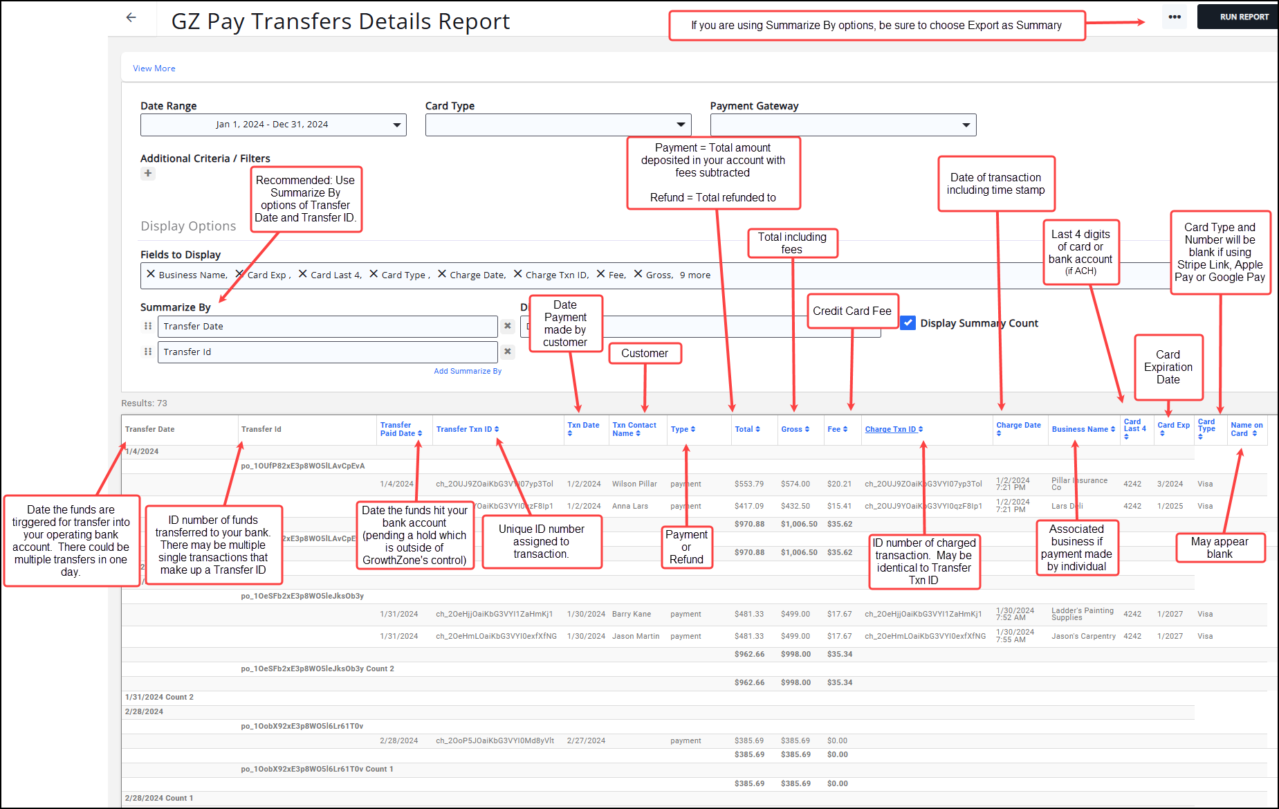This screenshot has width=1279, height=809.
Task: Expand the Card Type dropdown
Action: click(x=558, y=125)
